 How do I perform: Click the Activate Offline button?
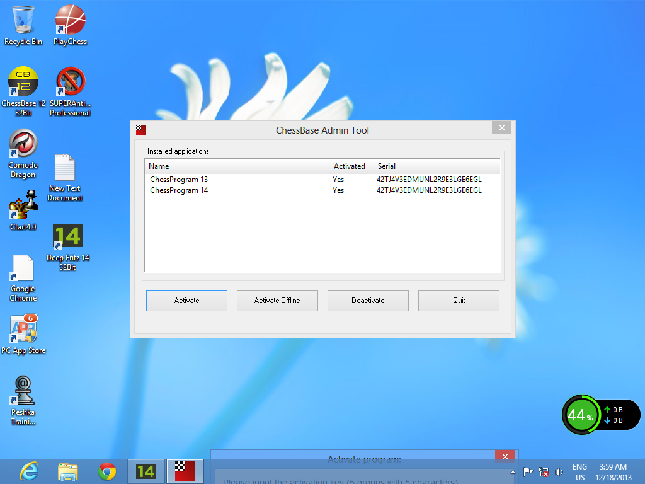(277, 301)
